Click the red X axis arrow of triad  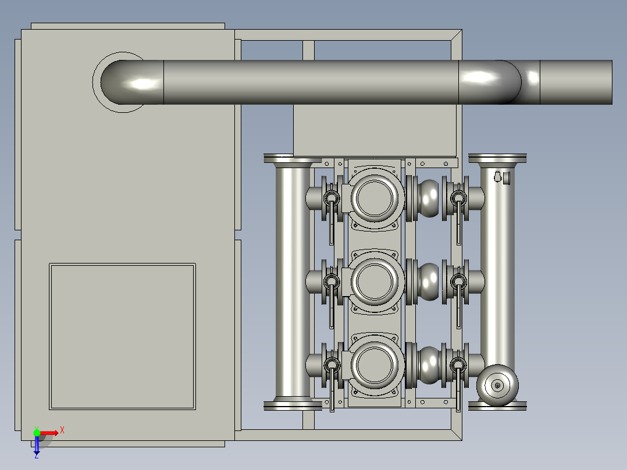(49, 433)
